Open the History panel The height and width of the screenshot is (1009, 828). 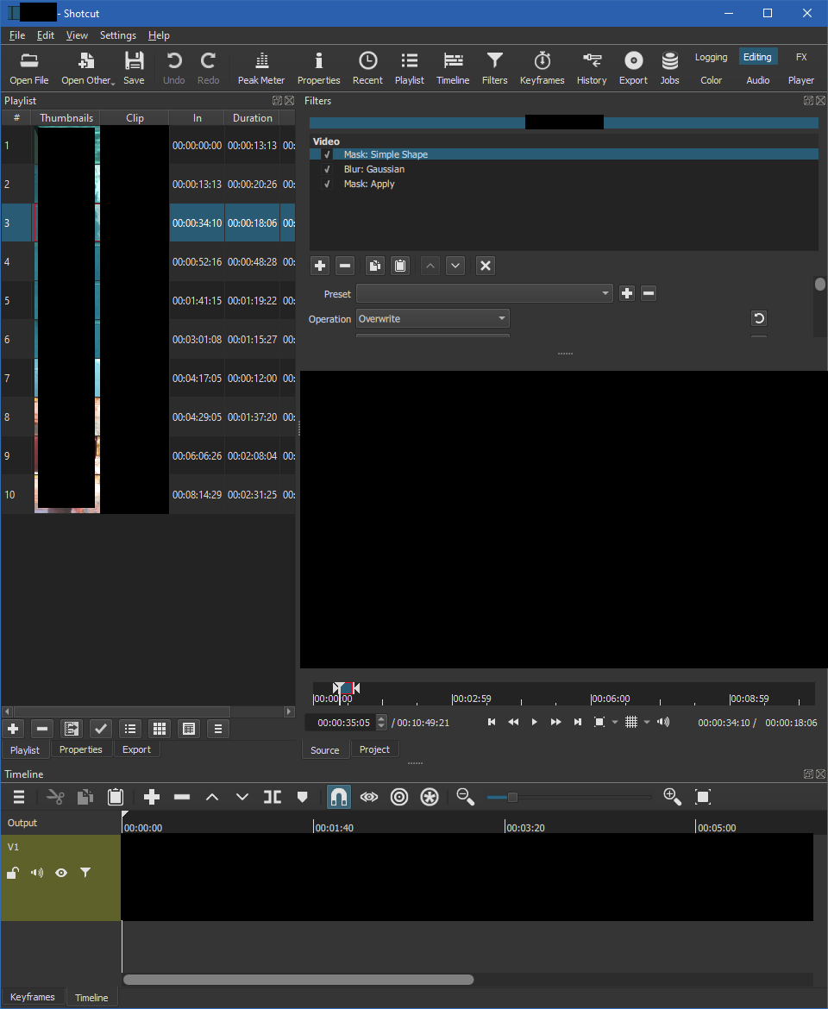pyautogui.click(x=592, y=68)
